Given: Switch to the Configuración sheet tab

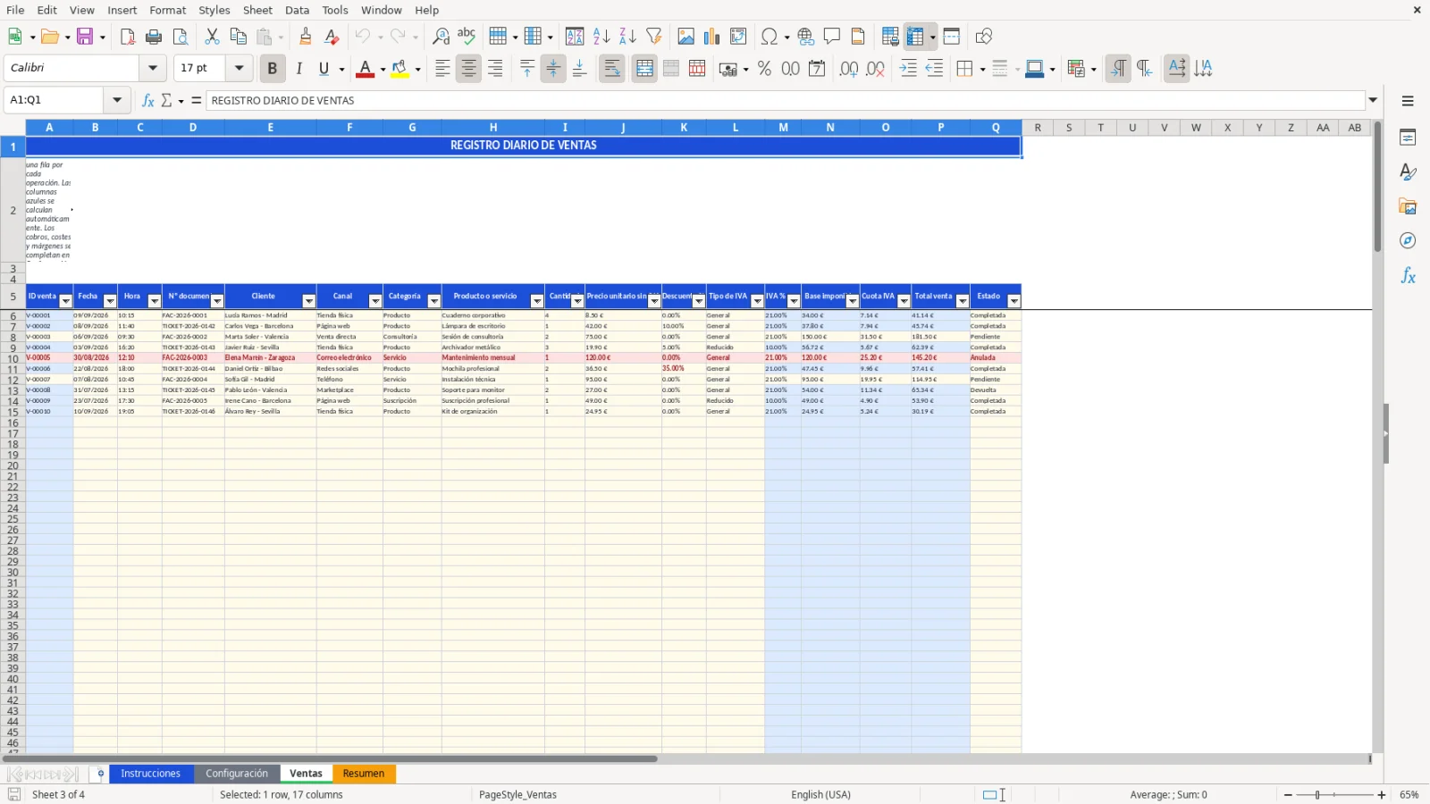Looking at the screenshot, I should 236,774.
